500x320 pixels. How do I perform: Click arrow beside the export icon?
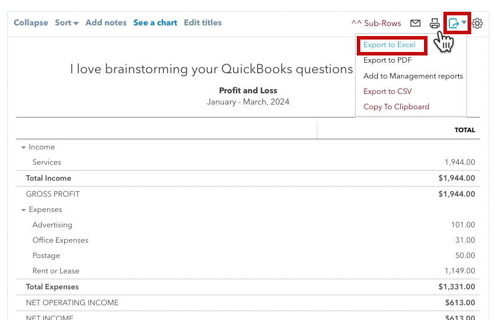pyautogui.click(x=464, y=22)
